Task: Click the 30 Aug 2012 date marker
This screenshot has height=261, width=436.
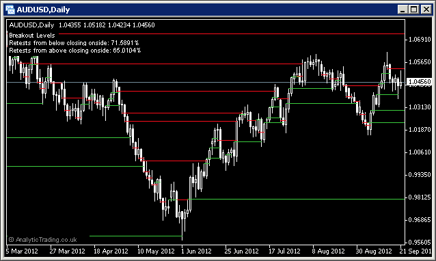Action: click(374, 251)
